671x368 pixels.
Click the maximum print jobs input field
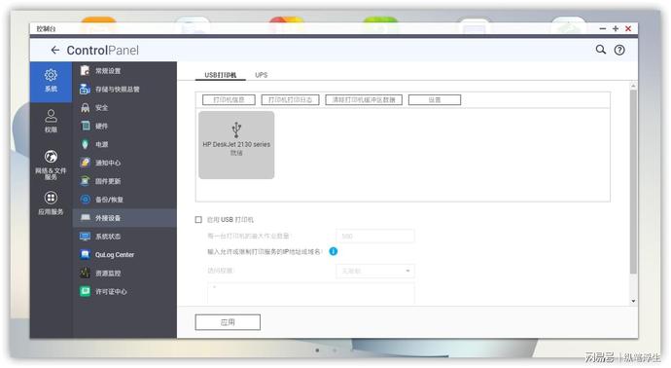pos(375,236)
